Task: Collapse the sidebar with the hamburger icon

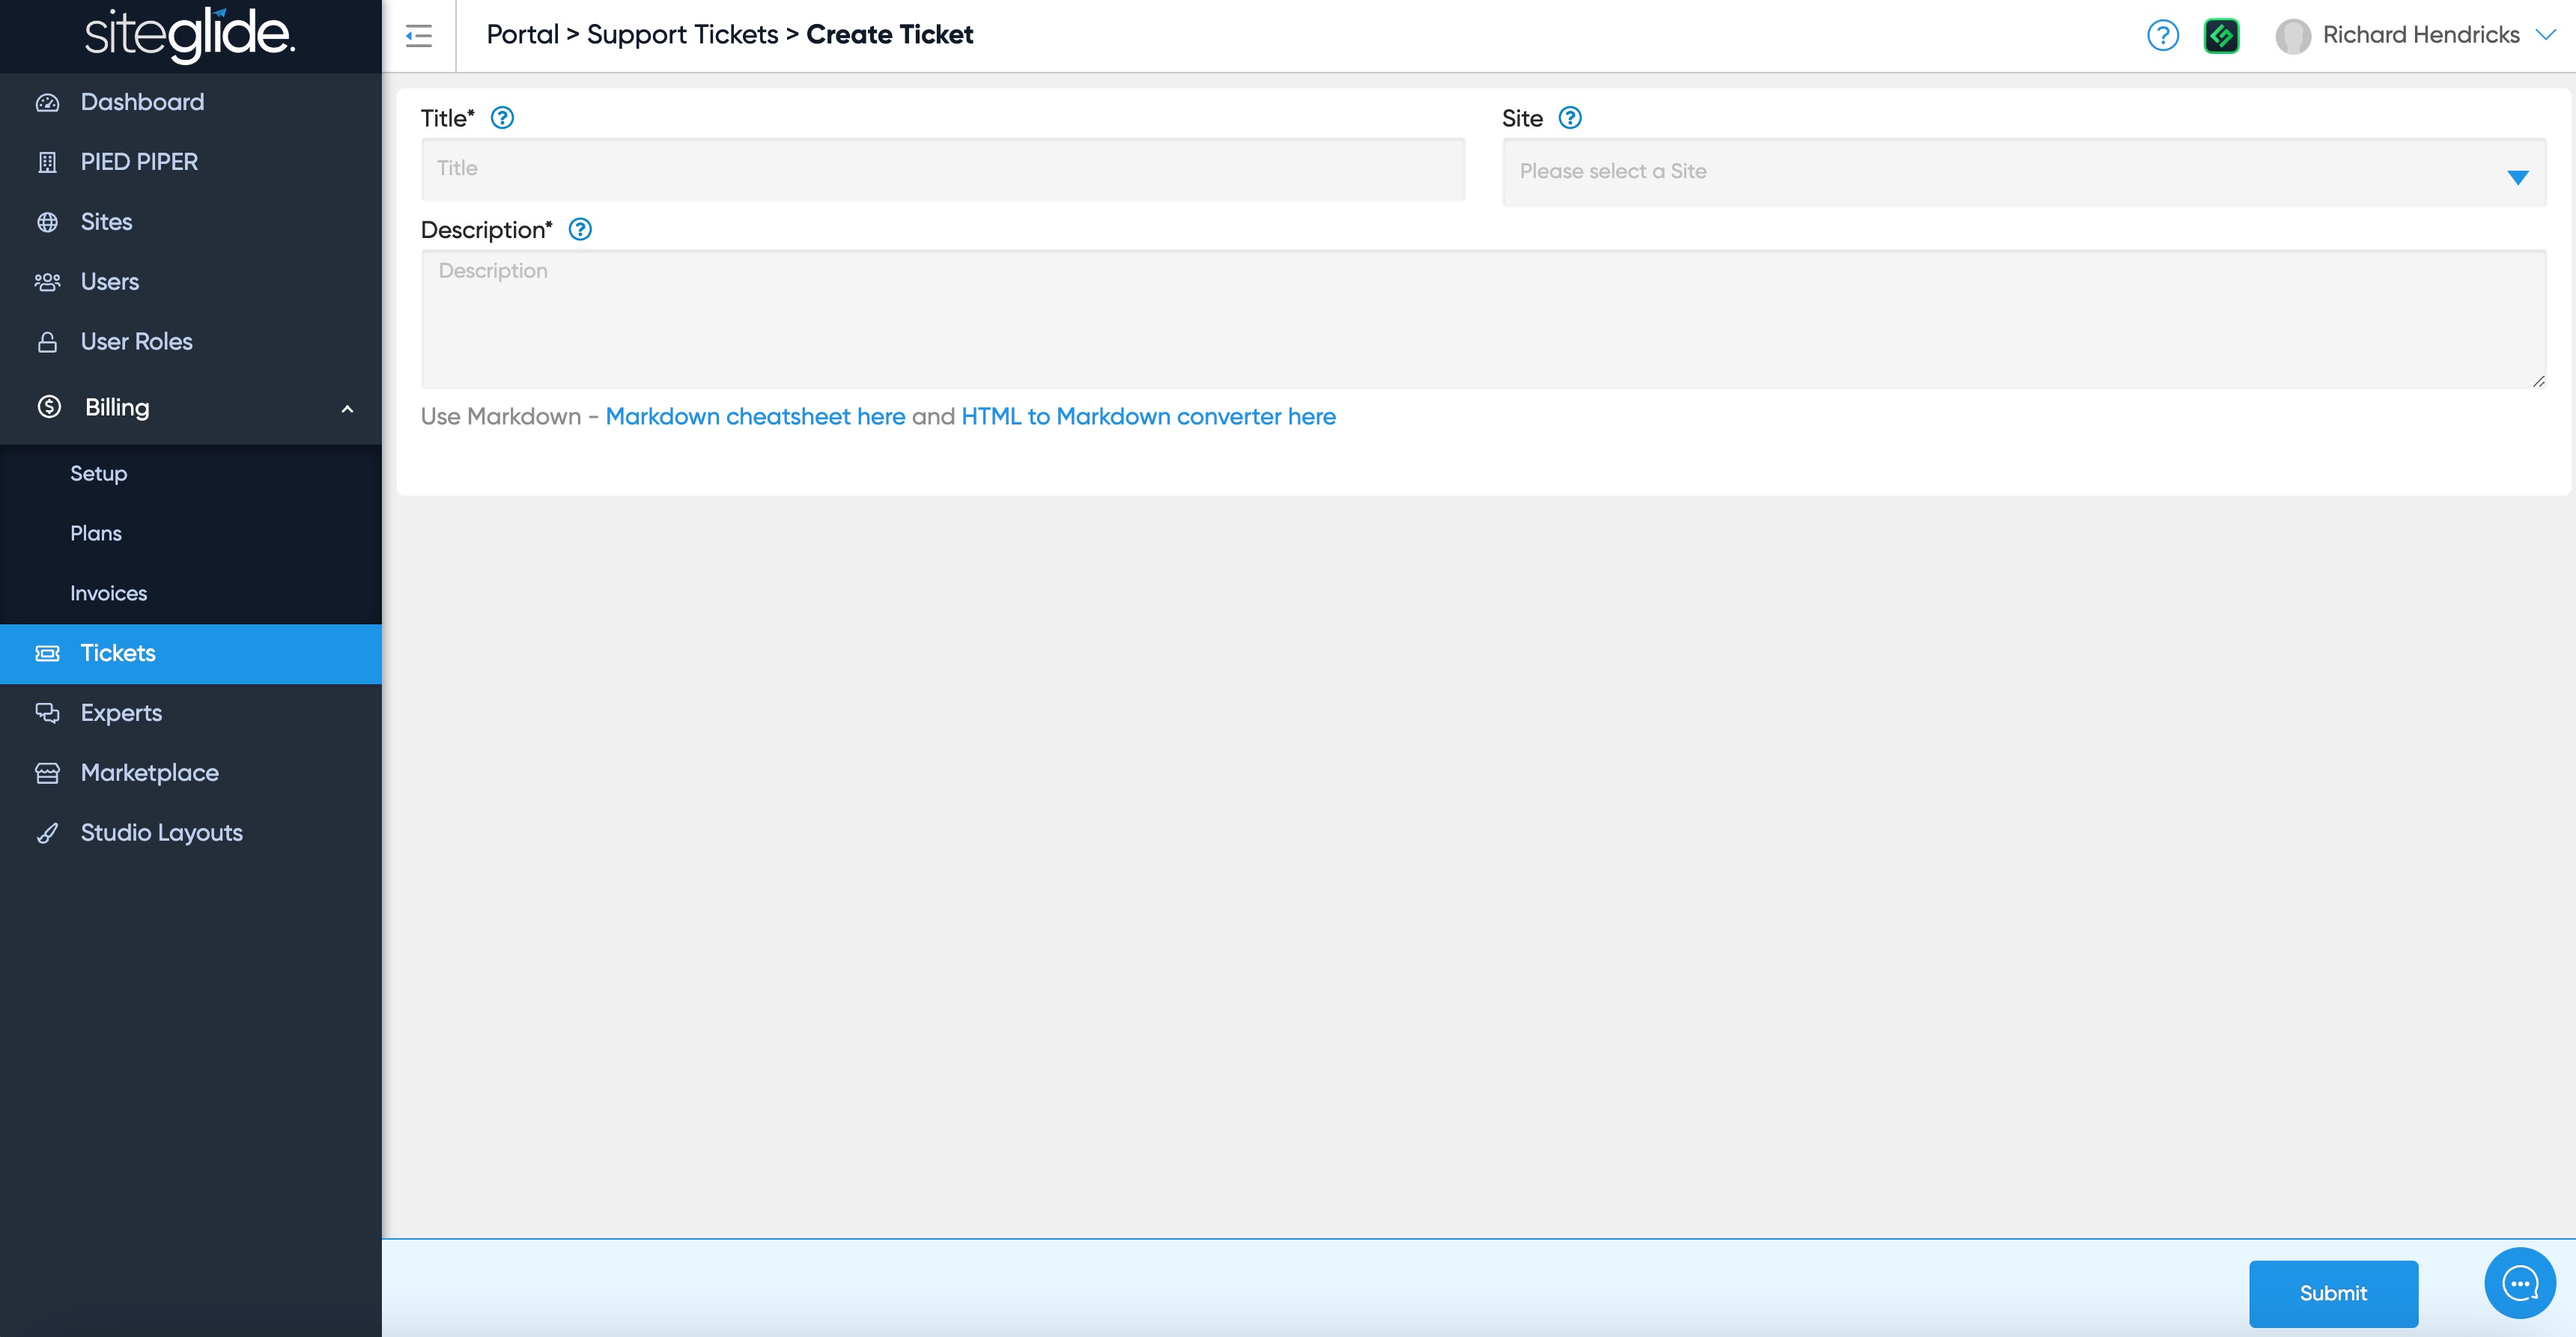Action: 418,36
